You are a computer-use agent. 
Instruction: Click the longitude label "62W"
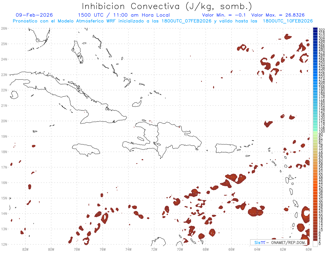click(x=283, y=249)
